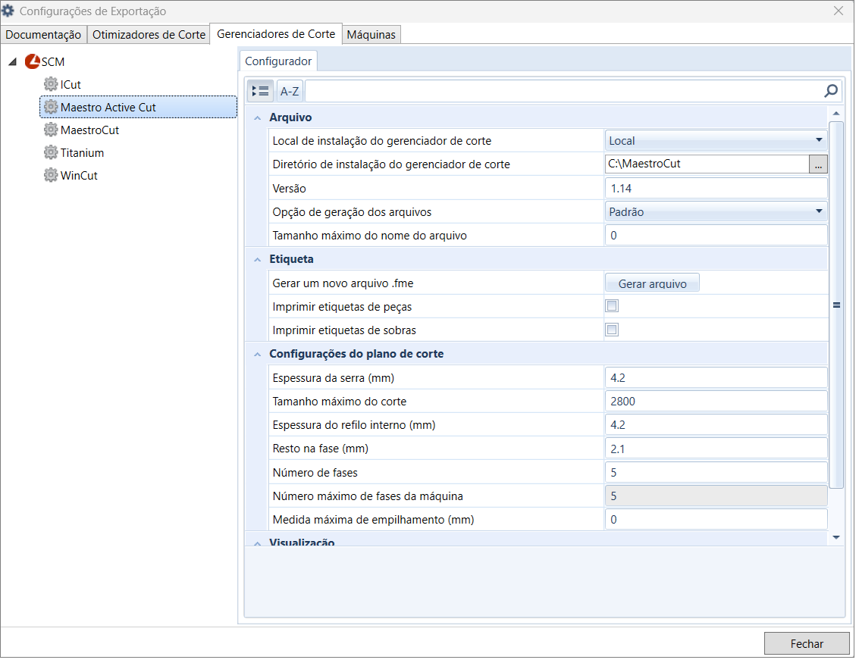Screen dimensions: 862x663
Task: Collapse the Arquivo section
Action: tap(257, 117)
